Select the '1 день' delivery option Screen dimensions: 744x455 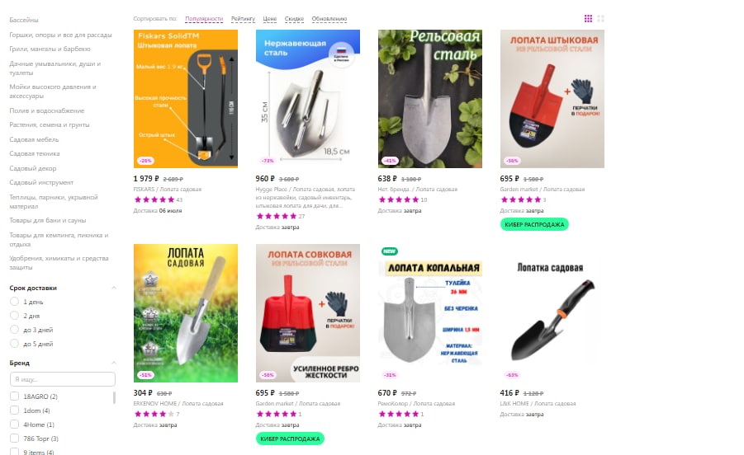tap(15, 302)
